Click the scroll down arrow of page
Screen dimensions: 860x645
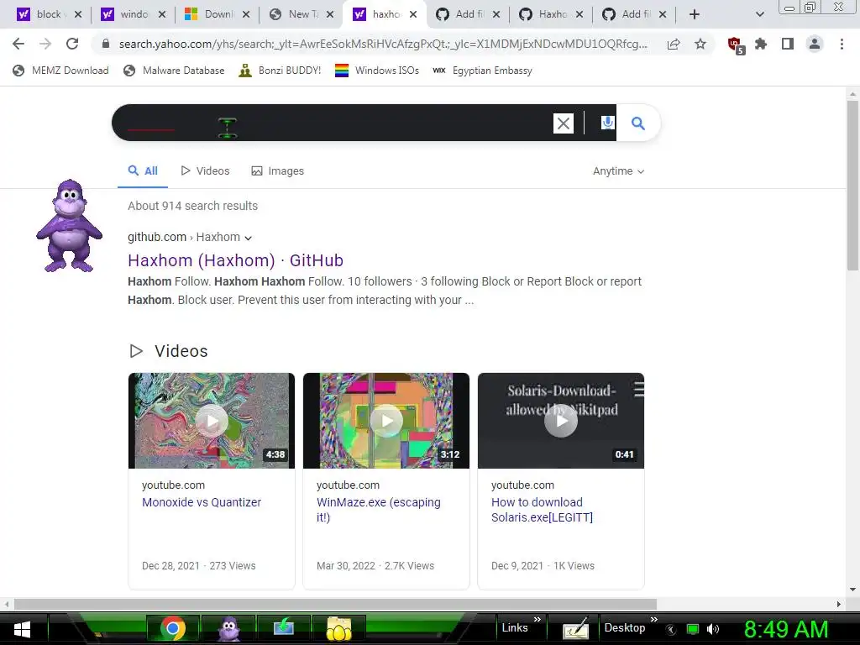point(852,590)
